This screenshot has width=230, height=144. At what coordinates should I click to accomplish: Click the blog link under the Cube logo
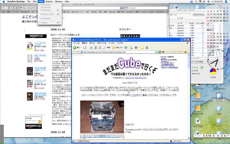[136, 78]
